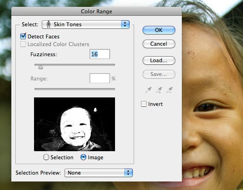Pick the Subtract from Sample eyedropper
Image resolution: width=243 pixels, height=190 pixels.
[170, 90]
